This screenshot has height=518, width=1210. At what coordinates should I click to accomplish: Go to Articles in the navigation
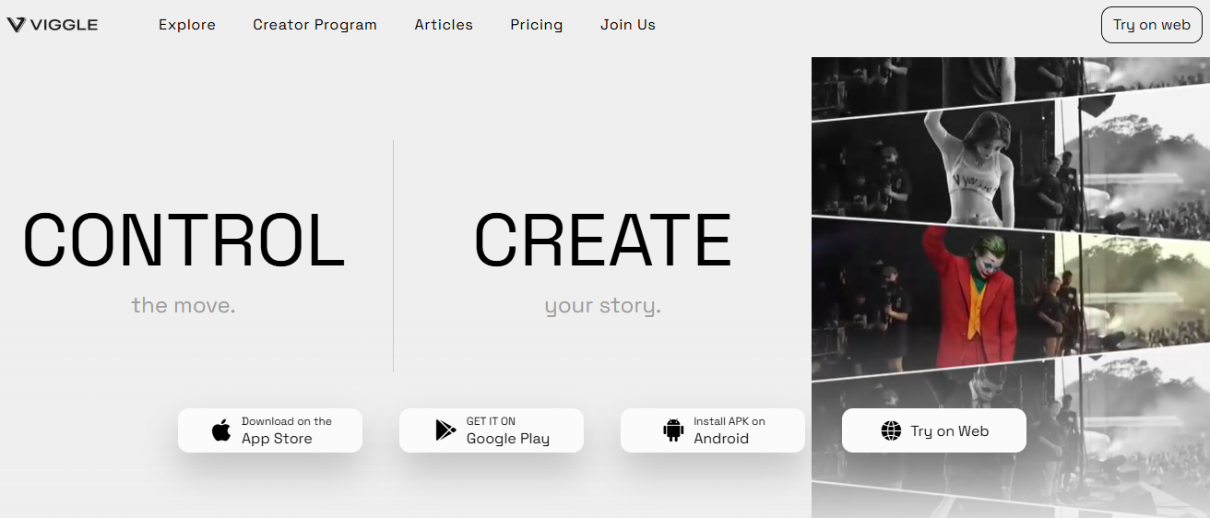click(x=444, y=25)
